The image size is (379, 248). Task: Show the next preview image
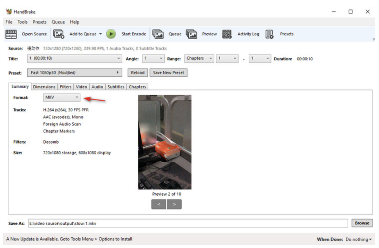coord(174,204)
